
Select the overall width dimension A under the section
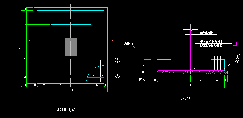(x=190, y=85)
